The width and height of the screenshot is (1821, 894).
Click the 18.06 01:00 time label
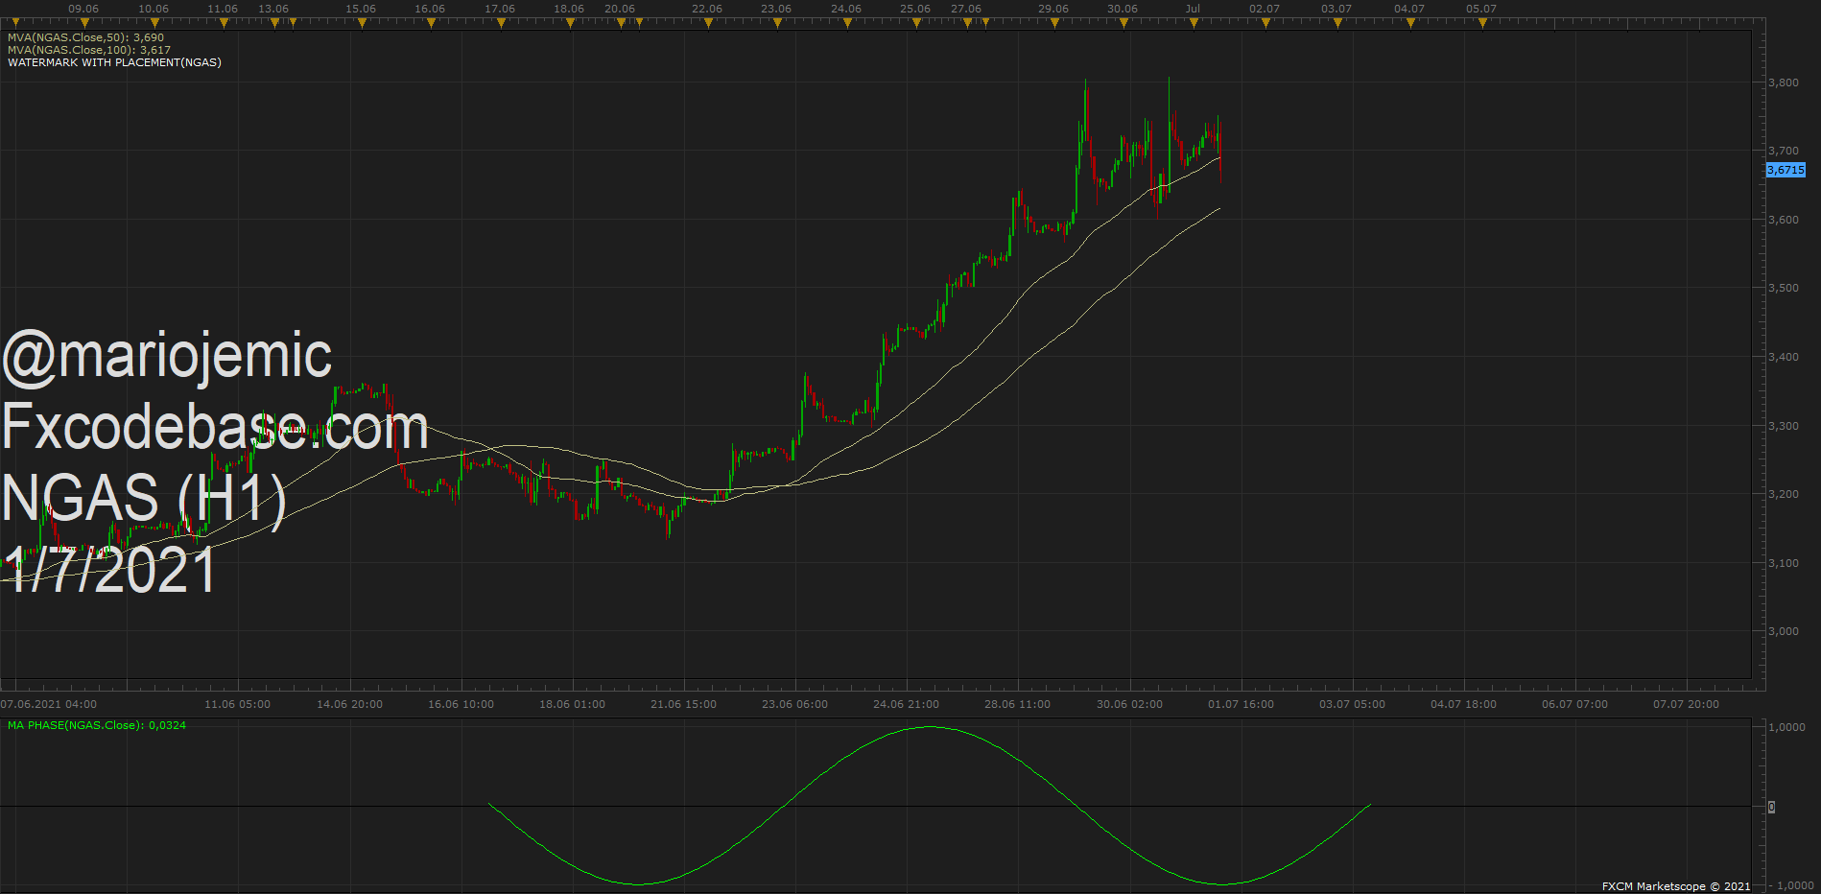(572, 704)
